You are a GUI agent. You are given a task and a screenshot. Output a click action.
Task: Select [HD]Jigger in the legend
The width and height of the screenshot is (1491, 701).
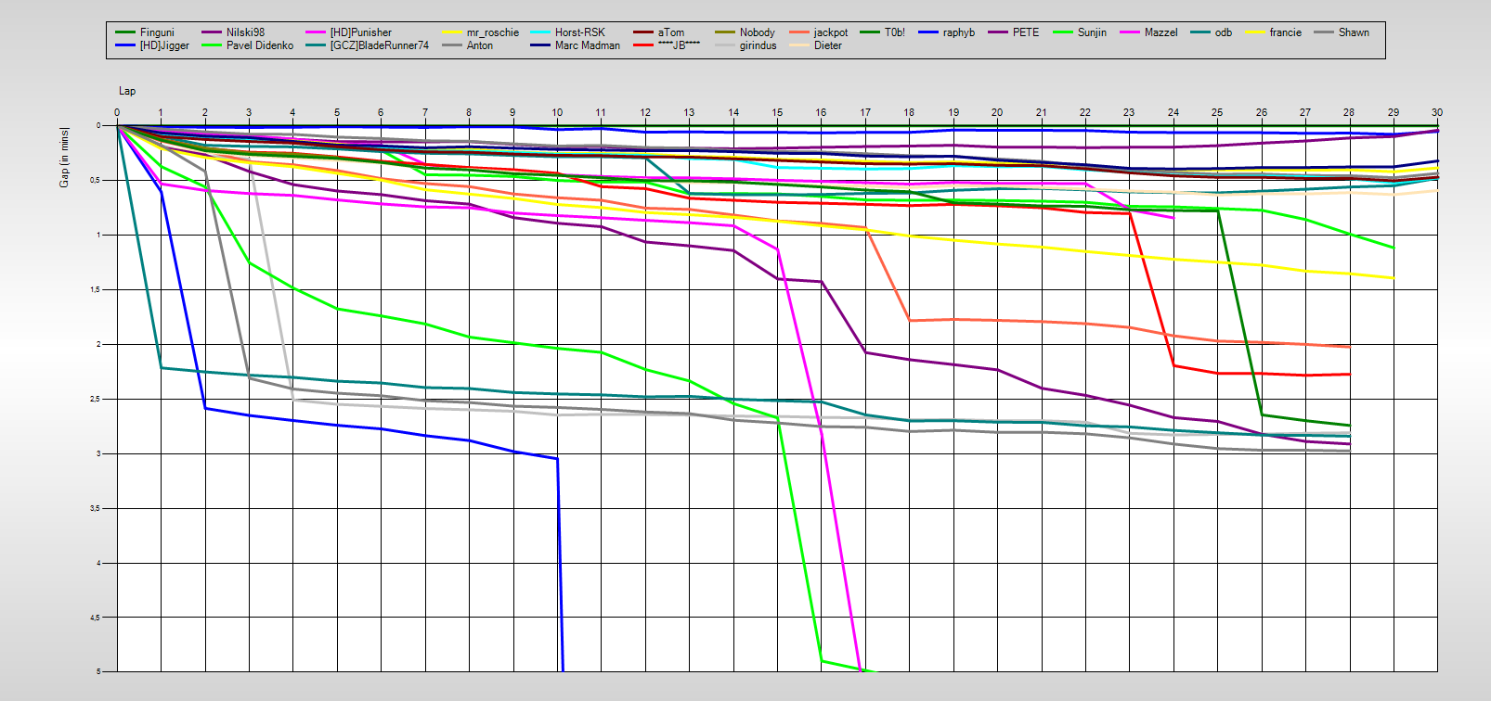163,45
